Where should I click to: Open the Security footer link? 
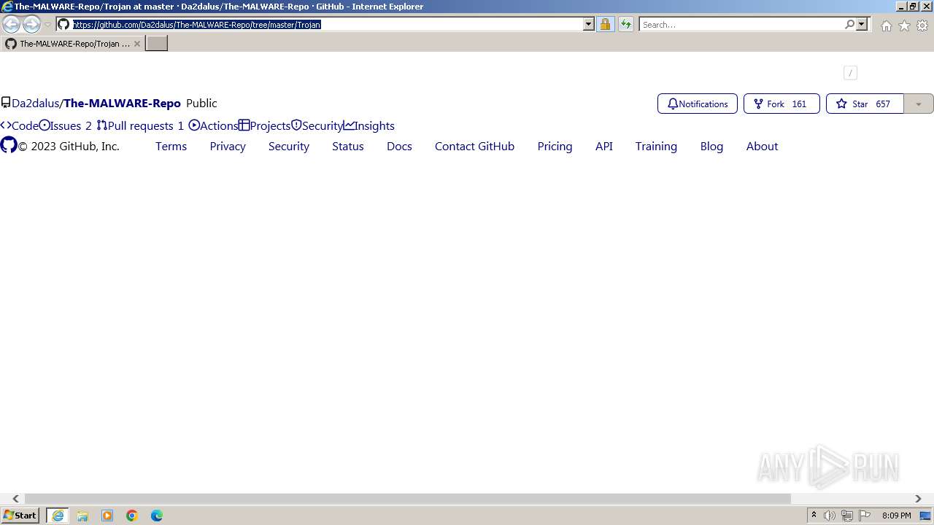[x=289, y=146]
